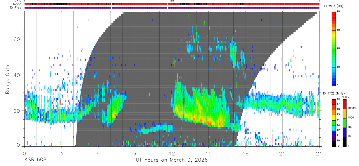The height and width of the screenshot is (166, 359).
Task: Click the purple TX Freq strip above the plot
Action: click(172, 8)
